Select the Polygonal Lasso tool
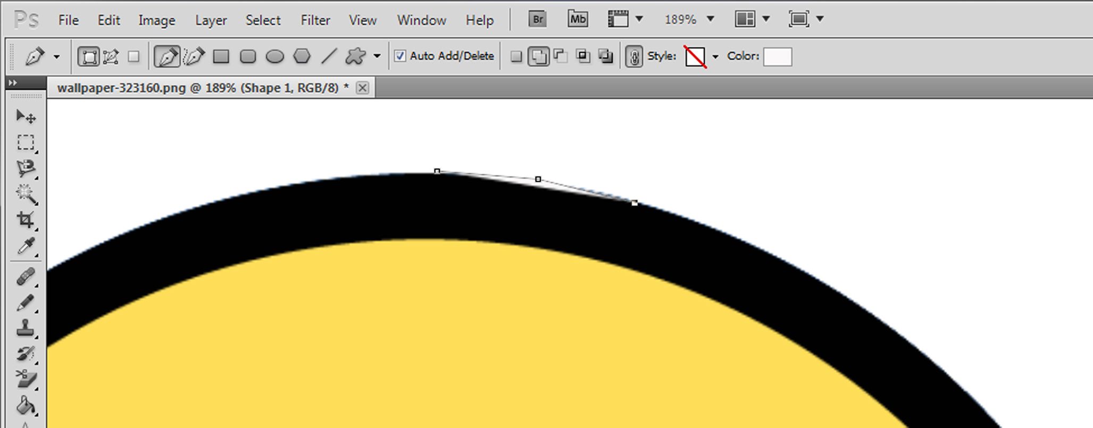 tap(26, 169)
